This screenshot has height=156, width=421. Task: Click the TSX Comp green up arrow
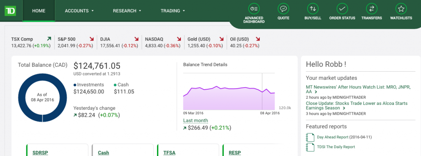tap(49, 39)
